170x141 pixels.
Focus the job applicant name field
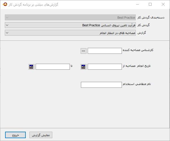(x=101, y=85)
